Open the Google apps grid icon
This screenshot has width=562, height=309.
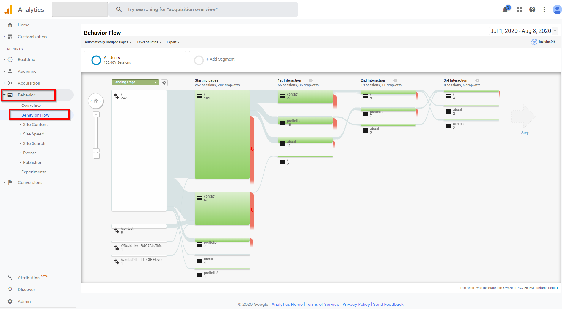click(x=519, y=9)
